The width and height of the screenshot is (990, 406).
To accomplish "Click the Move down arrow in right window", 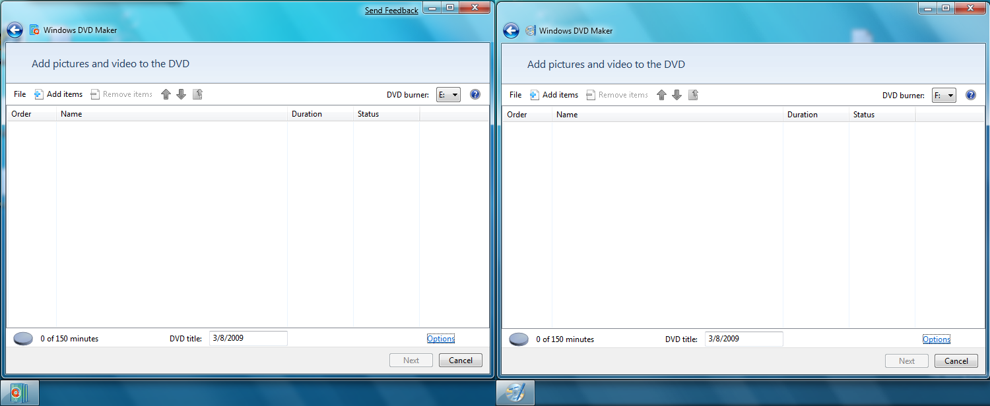I will [677, 95].
